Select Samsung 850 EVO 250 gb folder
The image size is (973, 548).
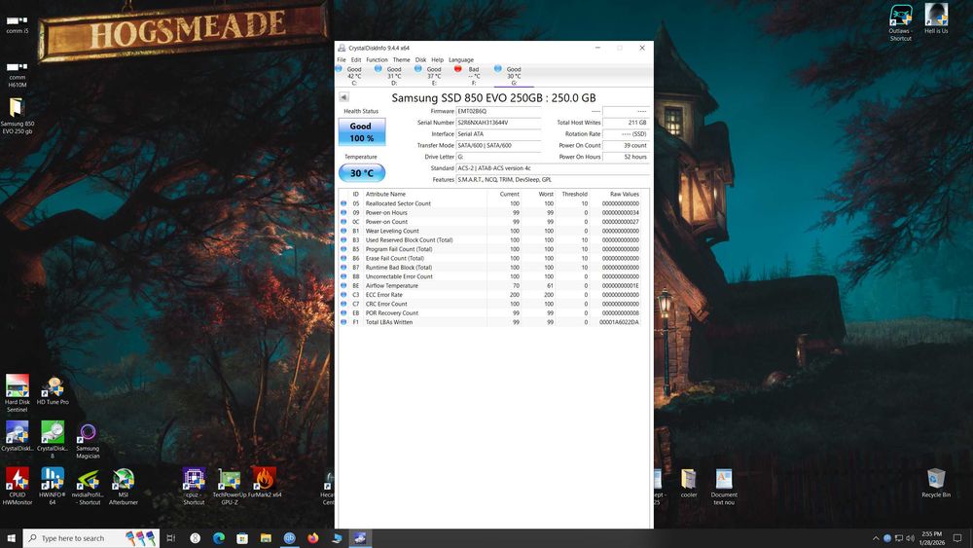17,116
